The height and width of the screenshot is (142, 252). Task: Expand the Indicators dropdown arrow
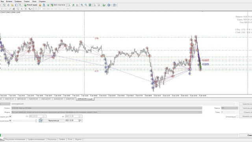(106, 5)
